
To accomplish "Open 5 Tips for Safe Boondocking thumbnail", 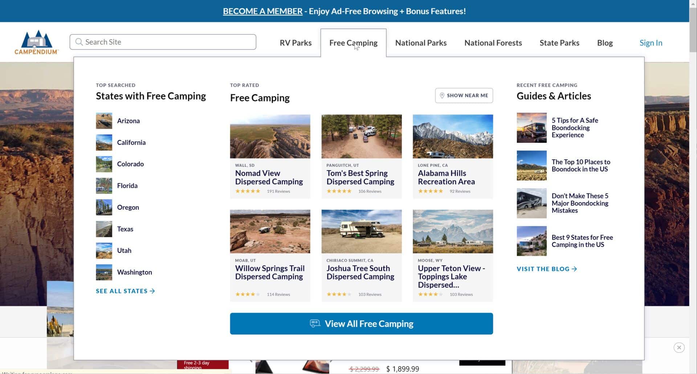I will click(531, 128).
